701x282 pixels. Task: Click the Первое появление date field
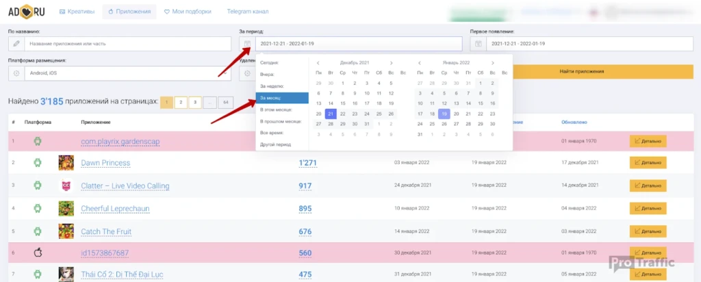pos(589,44)
